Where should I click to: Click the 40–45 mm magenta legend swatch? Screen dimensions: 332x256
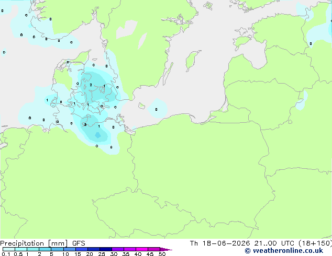click(142, 249)
